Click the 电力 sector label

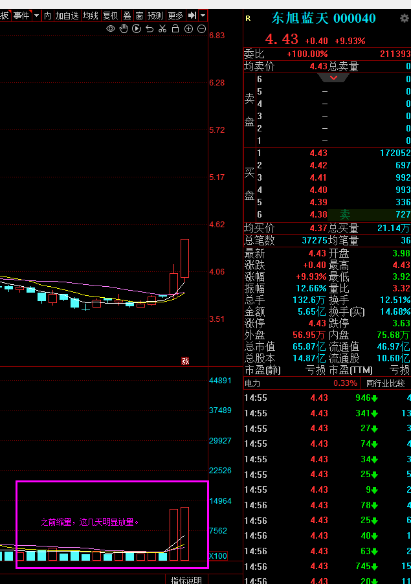coord(252,383)
